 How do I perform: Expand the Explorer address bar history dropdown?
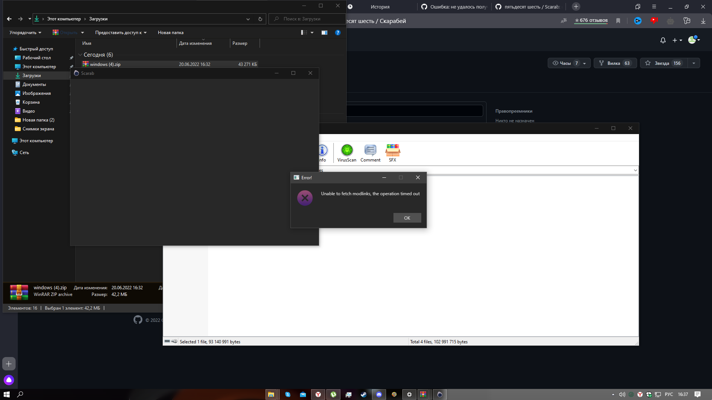pos(248,19)
